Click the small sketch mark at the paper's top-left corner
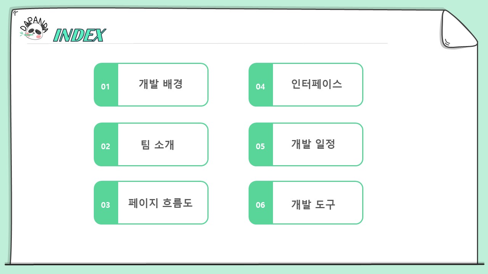Viewport: 488px width, 274px height. point(15,13)
